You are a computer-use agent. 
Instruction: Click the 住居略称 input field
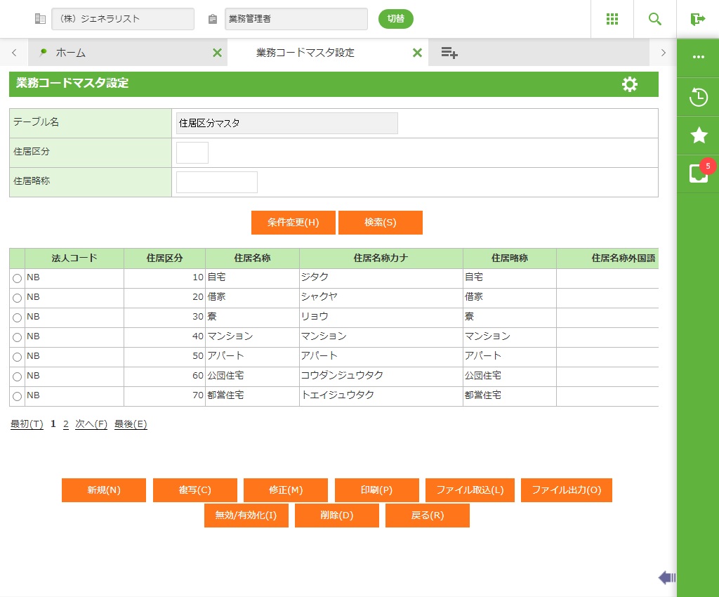217,182
